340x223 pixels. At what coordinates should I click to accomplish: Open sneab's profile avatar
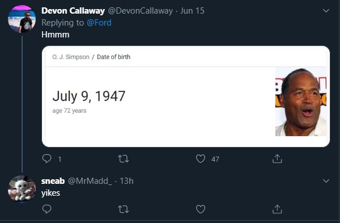(22, 189)
